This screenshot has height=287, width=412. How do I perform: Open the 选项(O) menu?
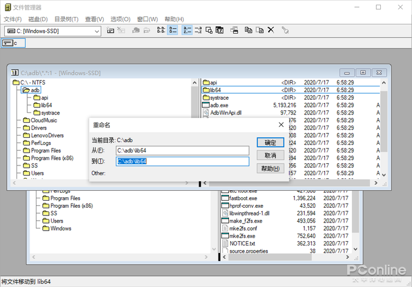click(121, 19)
